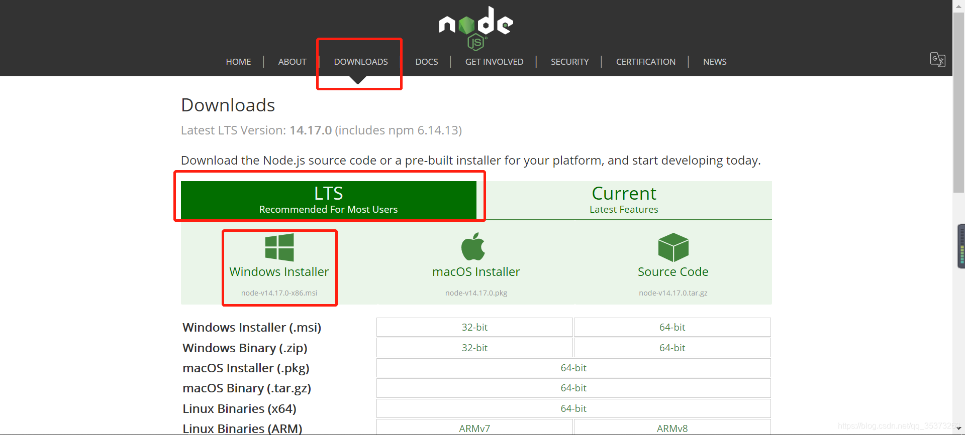Click the macOS Installer (.pkg) row label

point(246,368)
